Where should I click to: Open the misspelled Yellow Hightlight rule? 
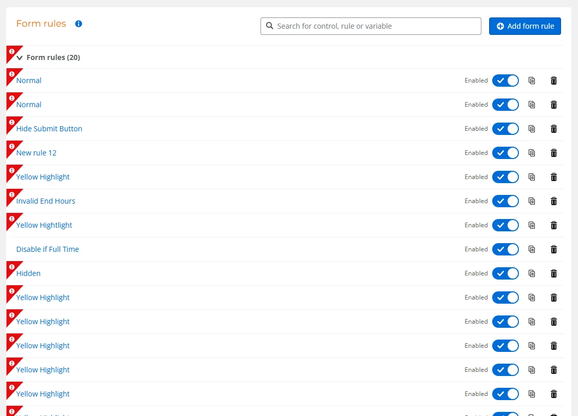(44, 225)
